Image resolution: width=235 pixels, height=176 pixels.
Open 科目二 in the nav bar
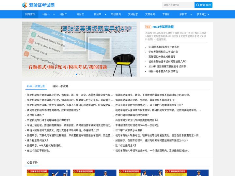tap(63, 14)
